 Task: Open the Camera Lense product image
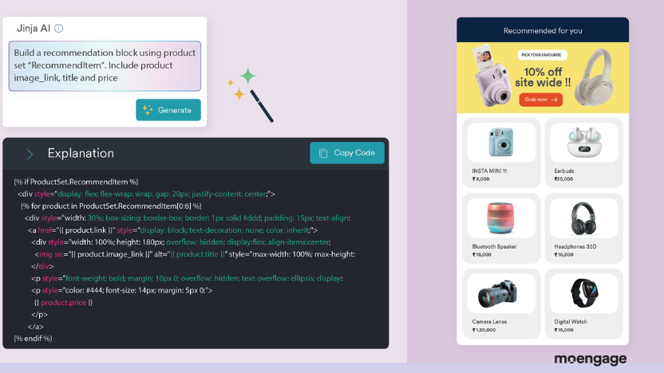pos(501,294)
